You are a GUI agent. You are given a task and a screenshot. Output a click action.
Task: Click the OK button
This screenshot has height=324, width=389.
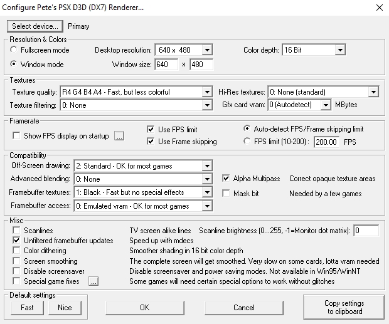(x=145, y=308)
